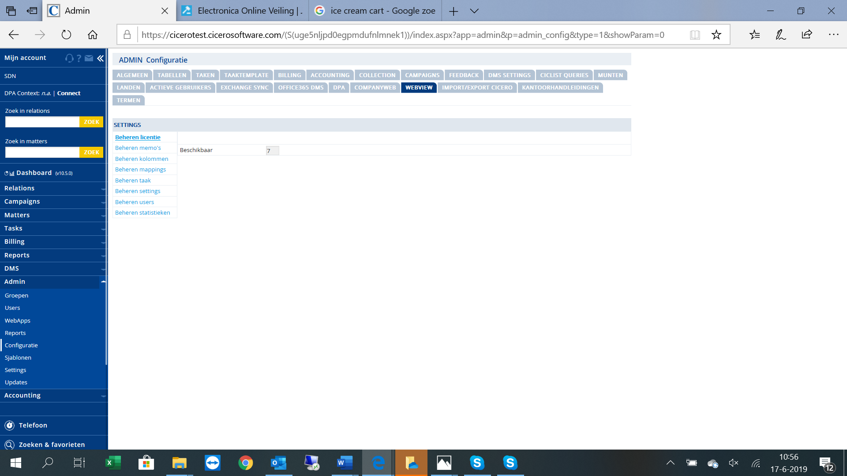Screen dimensions: 847x476
Task: Open the COMPANYWEB tab
Action: 375,88
